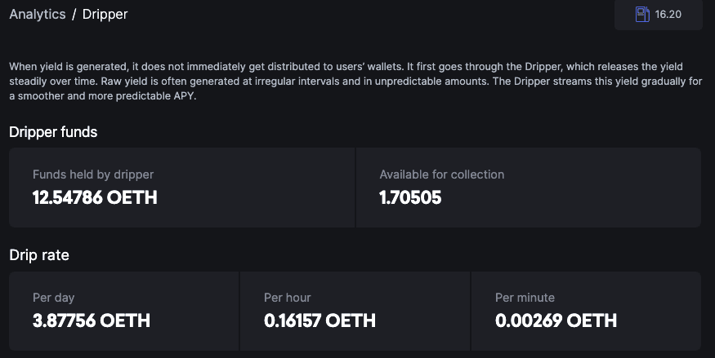Viewport: 715px width, 358px height.
Task: Click the gas pump icon
Action: click(642, 14)
